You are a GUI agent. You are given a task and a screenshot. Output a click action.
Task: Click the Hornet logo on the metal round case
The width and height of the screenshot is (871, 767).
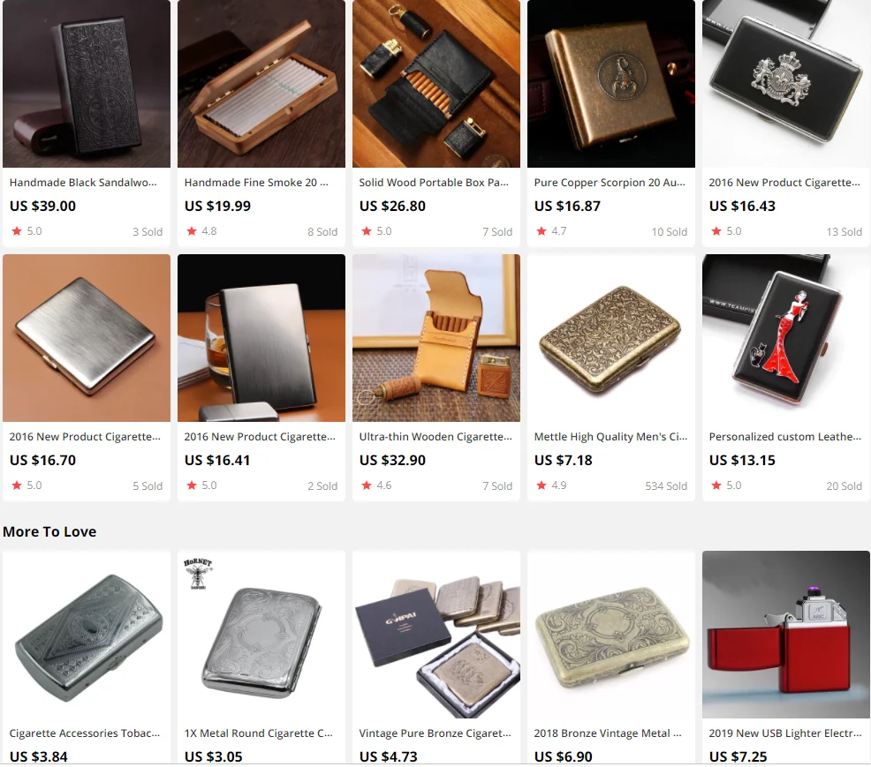[x=198, y=574]
